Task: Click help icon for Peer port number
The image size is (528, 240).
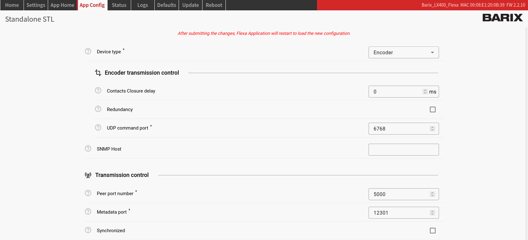Action: (x=88, y=193)
